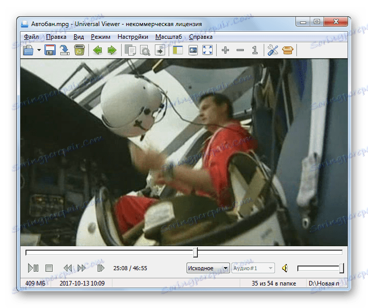
Task: Click the video display area
Action: click(x=184, y=152)
